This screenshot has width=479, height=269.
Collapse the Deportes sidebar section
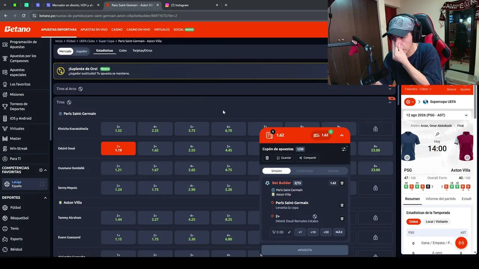click(x=45, y=198)
